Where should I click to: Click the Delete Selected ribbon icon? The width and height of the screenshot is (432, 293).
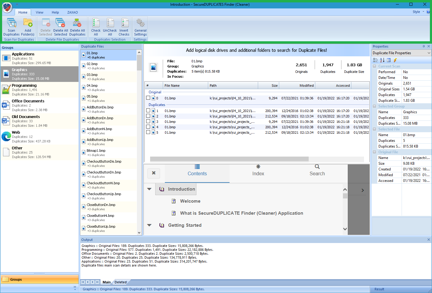[45, 27]
